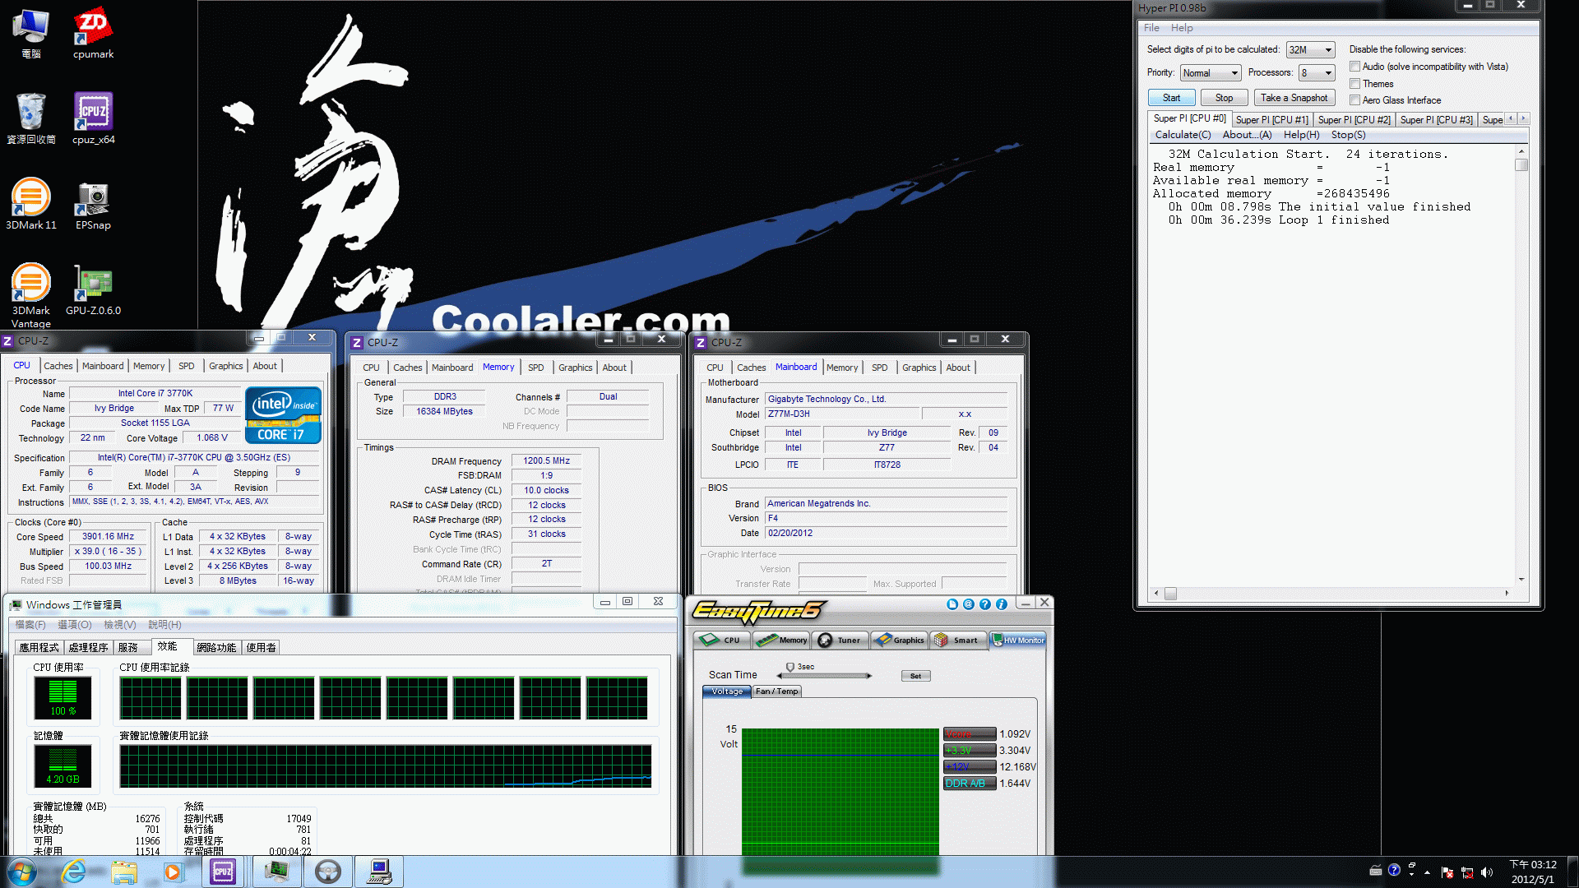Open the EPSnap desktop icon
This screenshot has width=1579, height=888.
93,204
